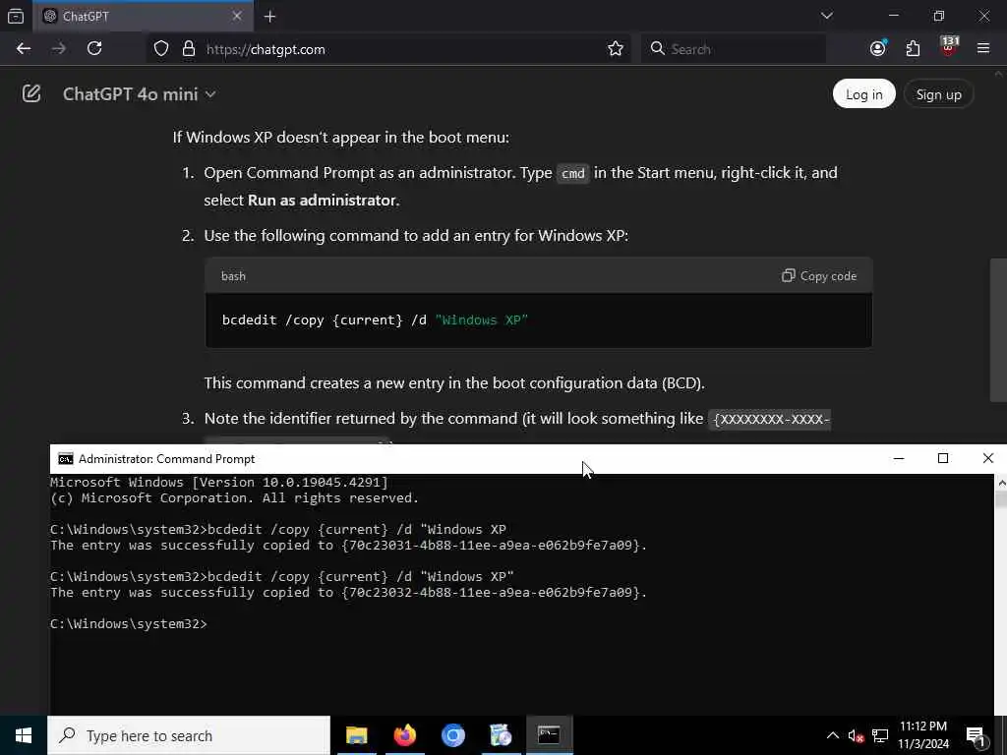Open the notification center icon

(976, 736)
